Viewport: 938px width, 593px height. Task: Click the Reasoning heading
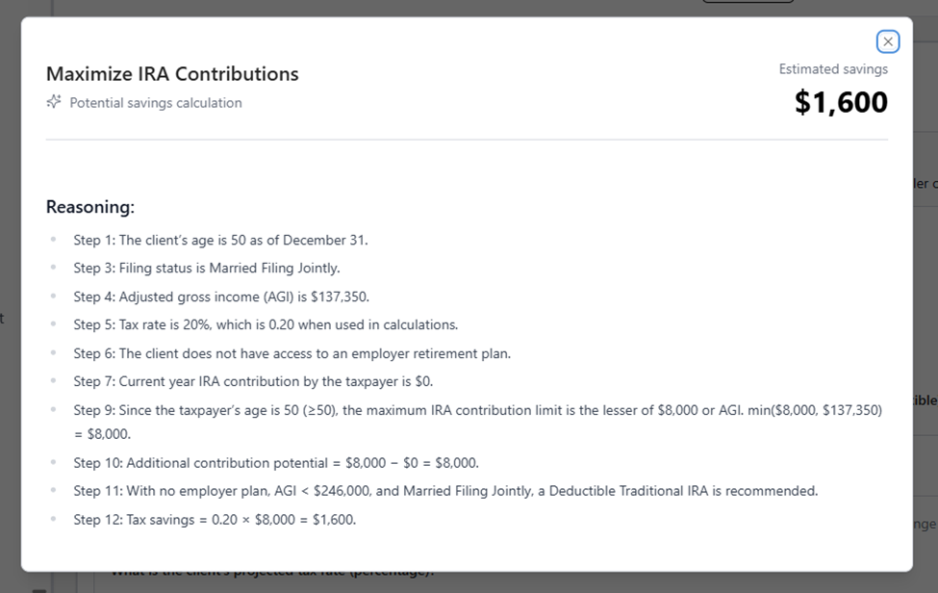pyautogui.click(x=90, y=207)
